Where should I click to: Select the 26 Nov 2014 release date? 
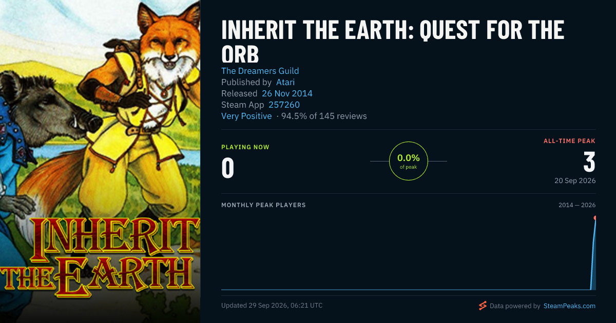[x=287, y=93]
